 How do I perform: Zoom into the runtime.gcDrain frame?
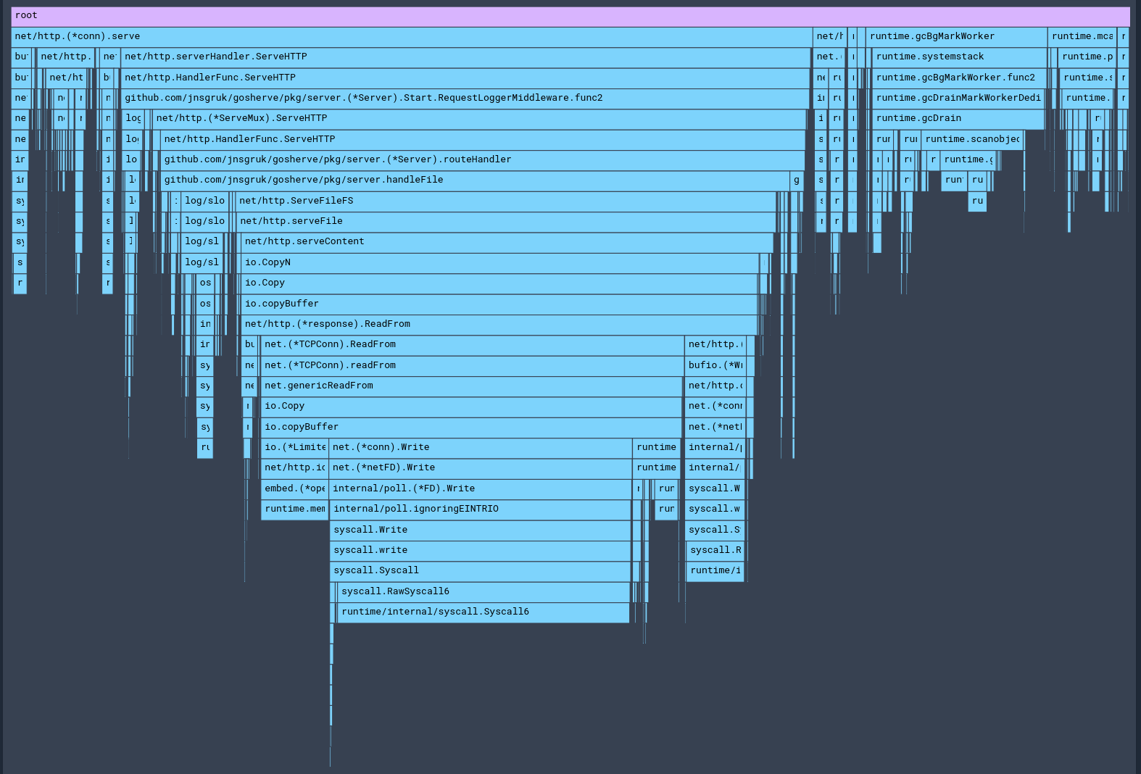coord(958,119)
